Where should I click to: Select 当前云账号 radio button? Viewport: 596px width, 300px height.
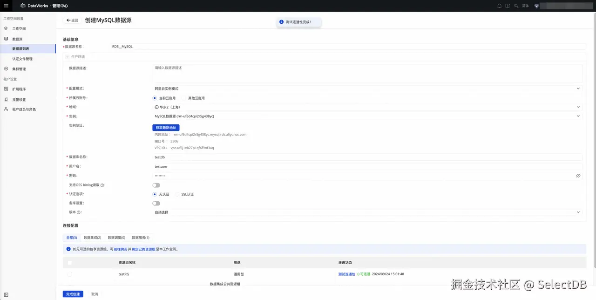point(155,98)
